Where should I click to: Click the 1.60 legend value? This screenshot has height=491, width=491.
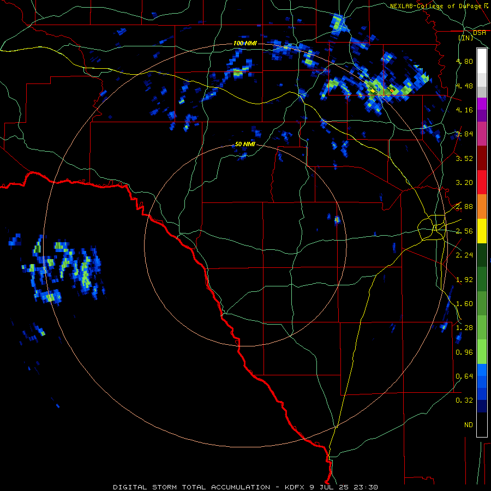coord(464,304)
